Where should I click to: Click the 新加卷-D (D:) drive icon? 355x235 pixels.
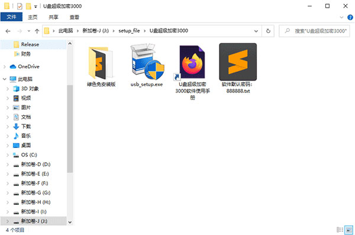(16, 165)
